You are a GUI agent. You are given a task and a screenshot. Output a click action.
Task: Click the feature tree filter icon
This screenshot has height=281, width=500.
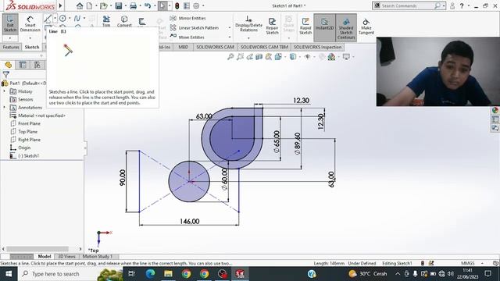point(5,75)
